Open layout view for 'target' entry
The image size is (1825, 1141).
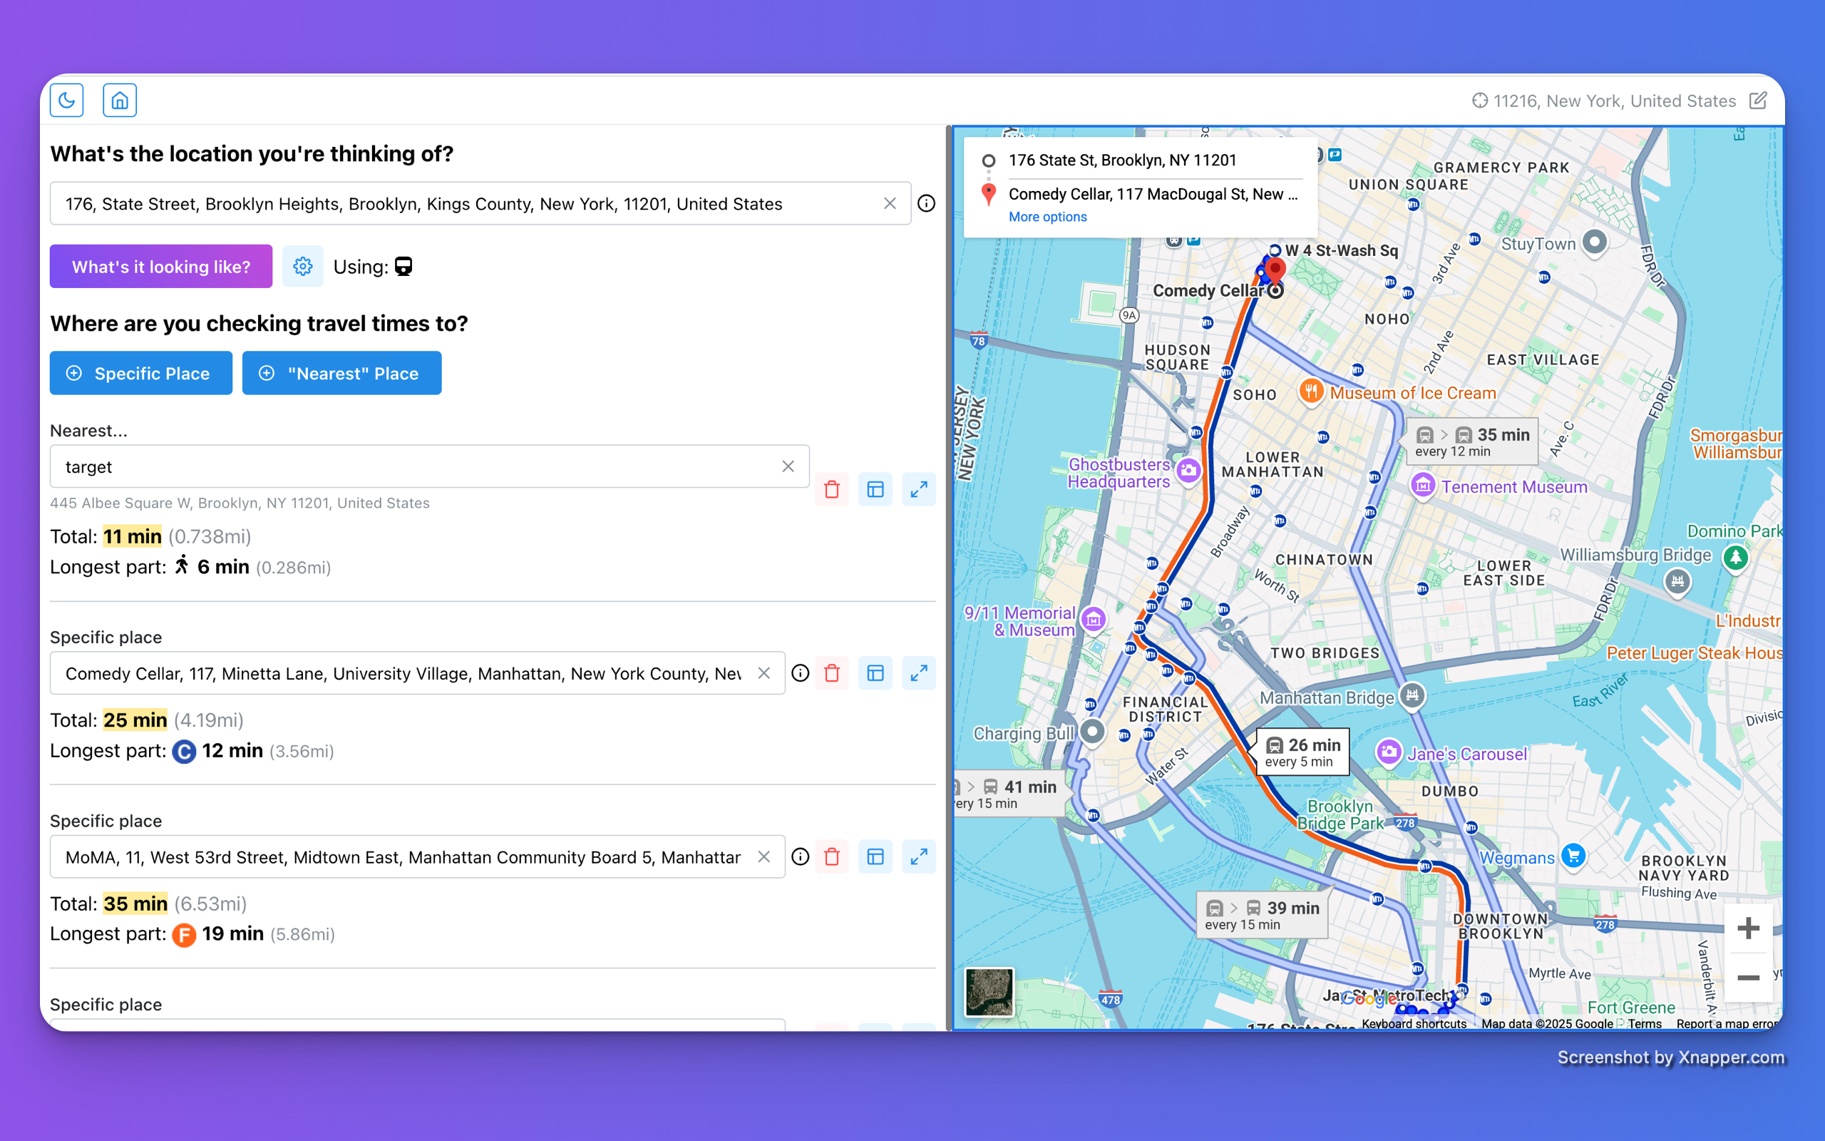tap(875, 489)
